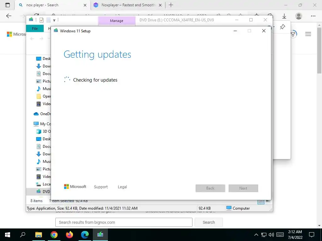
Task: Open Edge downloads icon
Action: 284,16
